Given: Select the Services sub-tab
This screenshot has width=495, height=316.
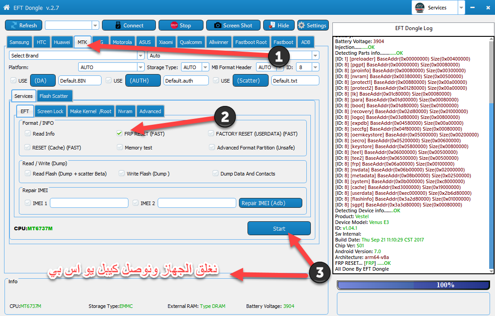Looking at the screenshot, I should click(23, 96).
